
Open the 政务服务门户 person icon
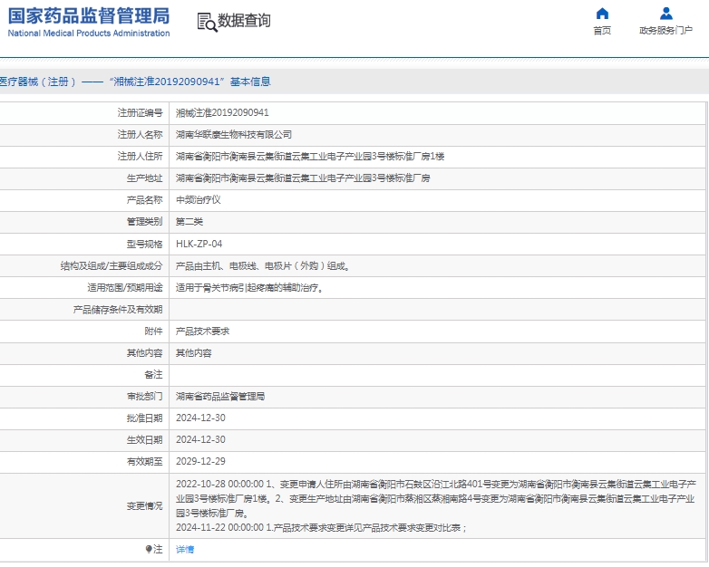pos(665,14)
